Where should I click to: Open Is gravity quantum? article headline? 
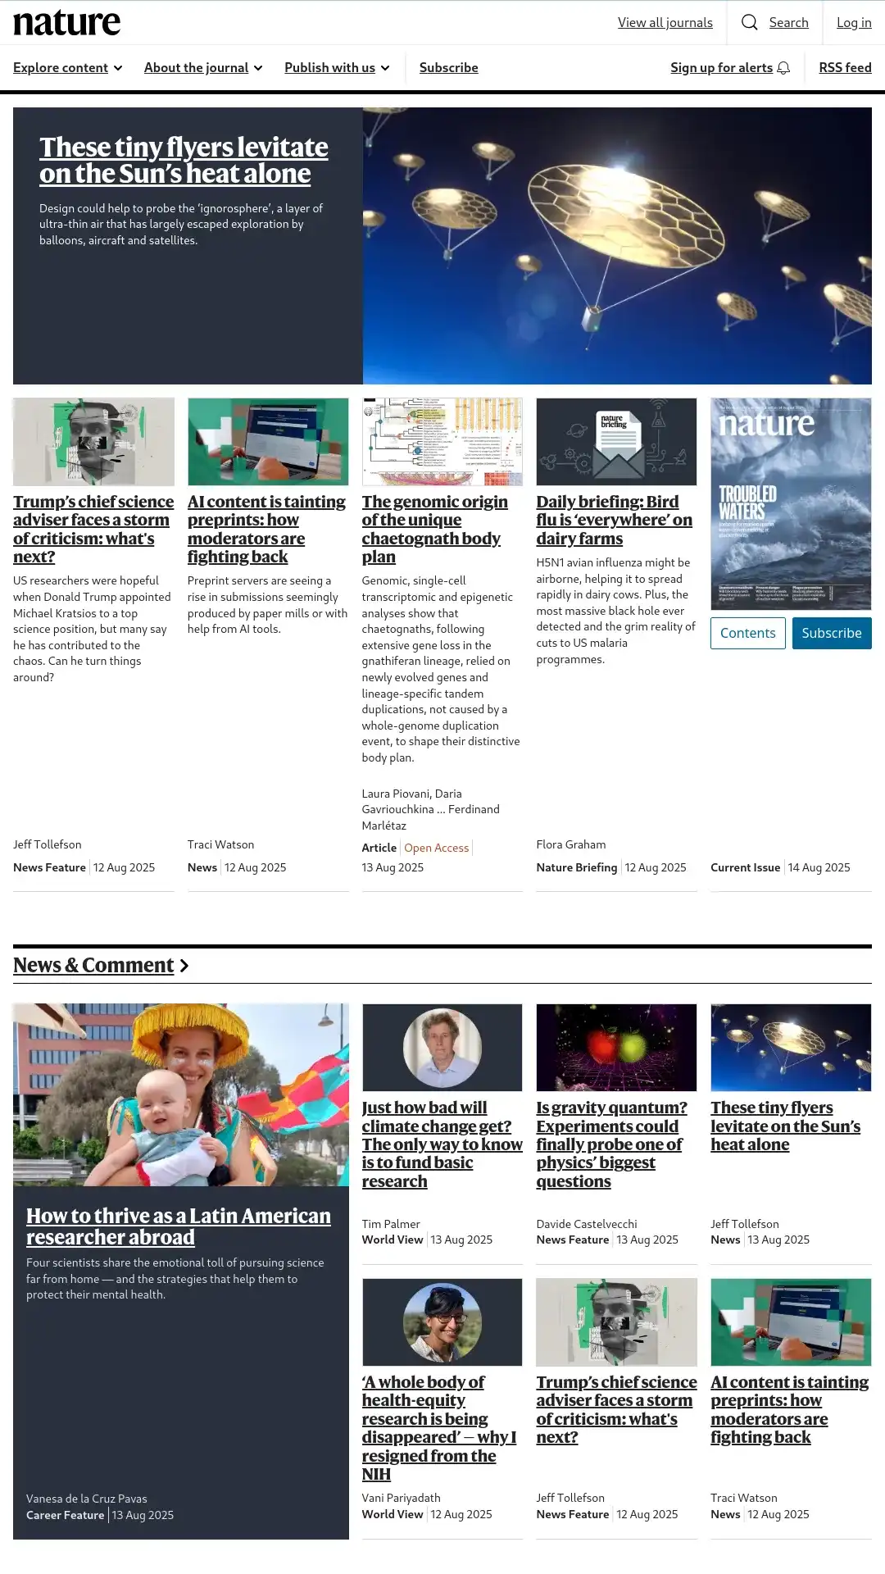coord(612,1144)
